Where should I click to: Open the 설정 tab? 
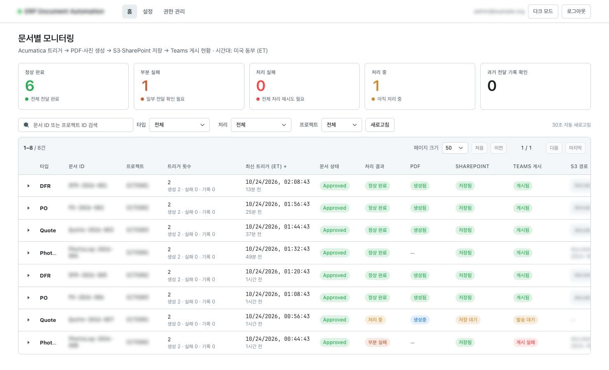[148, 12]
